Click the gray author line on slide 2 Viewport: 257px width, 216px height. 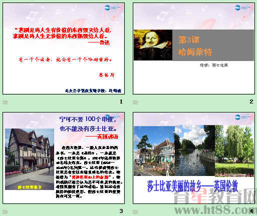pyautogui.click(x=214, y=65)
